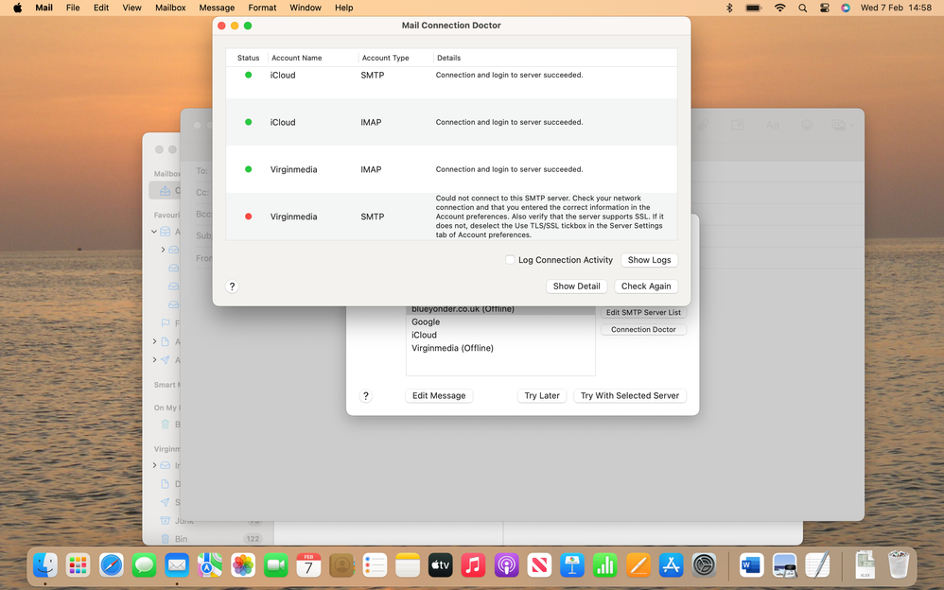Open Control Centre icon in menu bar
Image resolution: width=944 pixels, height=590 pixels.
pyautogui.click(x=824, y=8)
